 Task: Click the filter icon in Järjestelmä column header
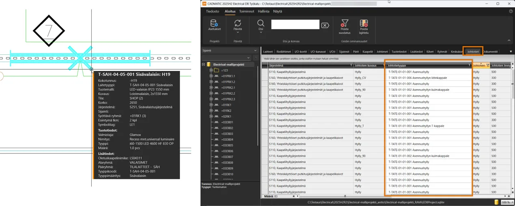pos(351,65)
